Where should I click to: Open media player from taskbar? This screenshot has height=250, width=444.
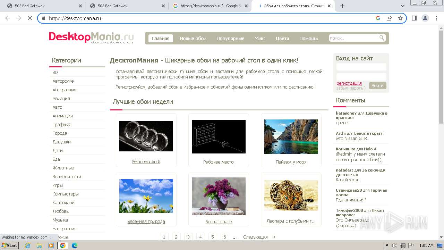point(51,245)
